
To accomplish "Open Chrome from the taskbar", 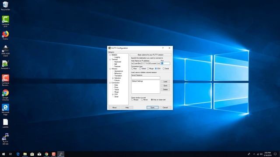I will tap(46, 154).
